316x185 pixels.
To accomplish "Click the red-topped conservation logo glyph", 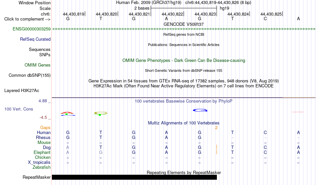I will pyautogui.click(x=68, y=113).
